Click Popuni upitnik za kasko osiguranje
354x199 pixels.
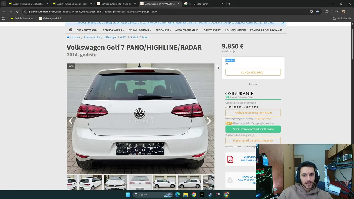tap(253, 140)
